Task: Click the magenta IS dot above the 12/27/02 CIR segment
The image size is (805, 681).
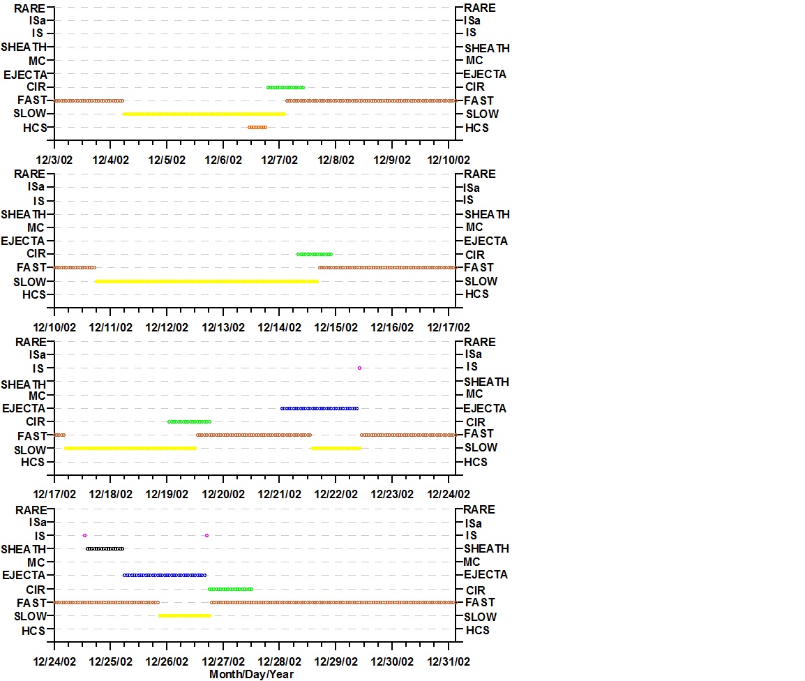Action: pos(207,536)
